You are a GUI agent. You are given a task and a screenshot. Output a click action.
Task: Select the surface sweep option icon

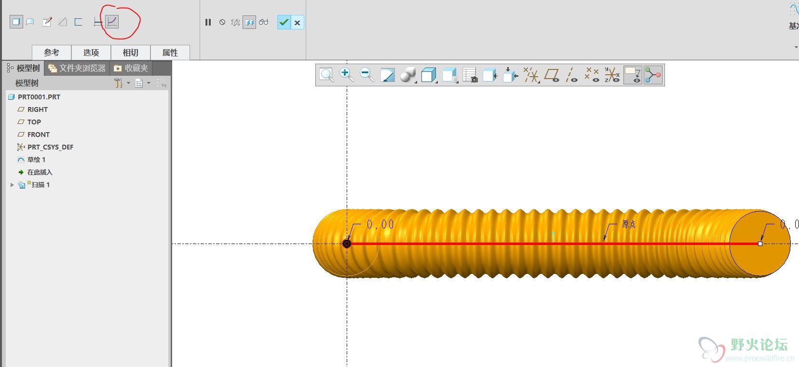click(30, 22)
